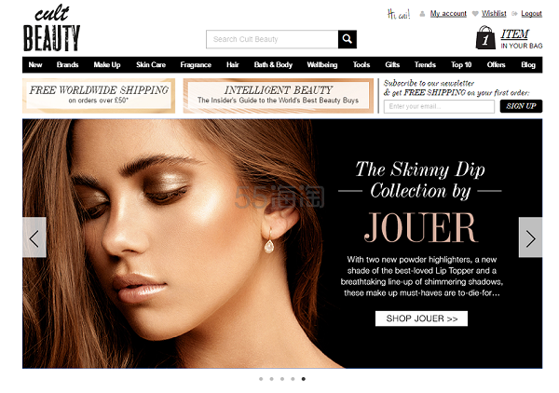Image resolution: width=559 pixels, height=393 pixels.
Task: Open the Make Up menu
Action: (x=107, y=65)
